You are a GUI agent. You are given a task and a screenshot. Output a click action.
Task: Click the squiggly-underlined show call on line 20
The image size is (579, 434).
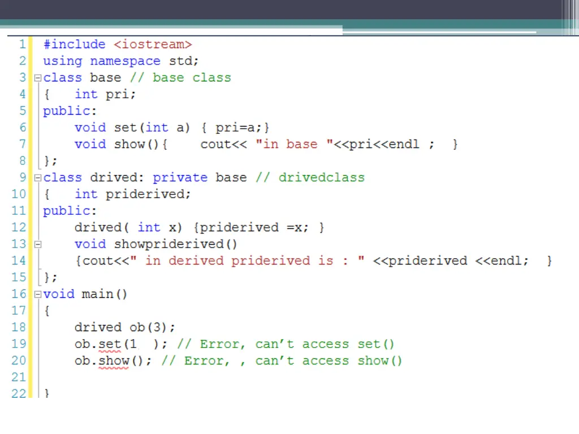(114, 361)
